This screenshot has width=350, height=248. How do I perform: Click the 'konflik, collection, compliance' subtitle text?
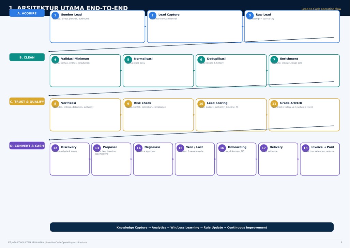[x=150, y=107]
